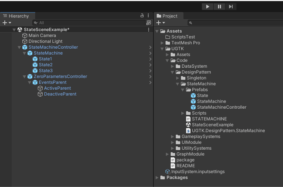The width and height of the screenshot is (283, 187).
Task: Open the StateSceneExample scene options menu
Action: (149, 30)
